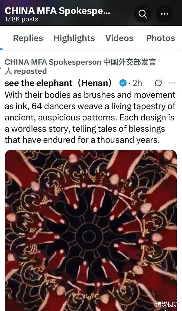Open the "see the elephant (Henan)" account name
The width and height of the screenshot is (182, 311).
(x=58, y=83)
